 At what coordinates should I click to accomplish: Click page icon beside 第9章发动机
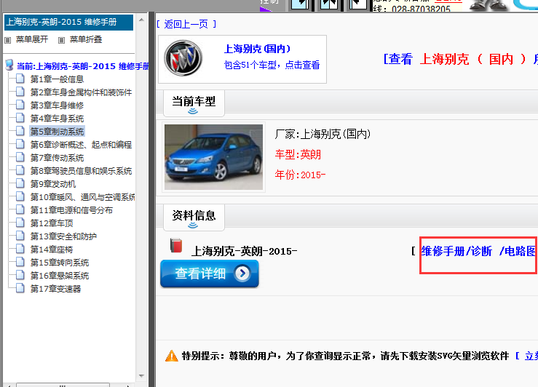tap(20, 183)
